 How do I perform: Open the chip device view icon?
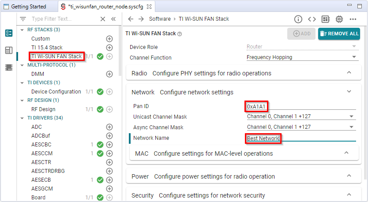point(339,19)
